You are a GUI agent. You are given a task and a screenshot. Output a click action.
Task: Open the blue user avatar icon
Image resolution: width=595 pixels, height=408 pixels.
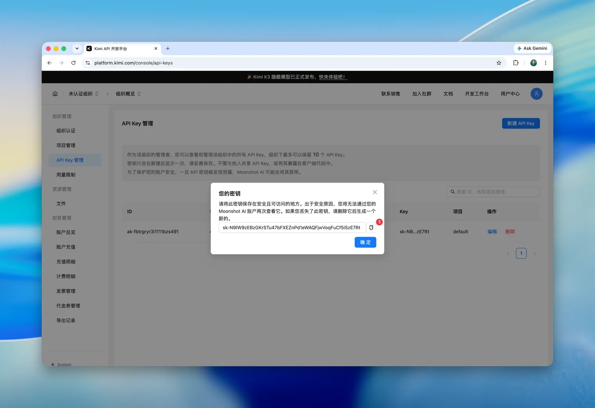[x=536, y=94]
